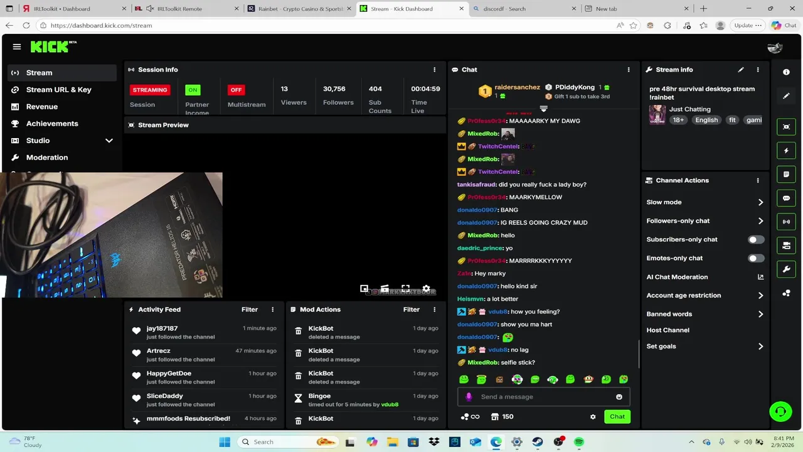Open Mod Actions Filter dropdown
803x452 pixels.
coord(412,309)
